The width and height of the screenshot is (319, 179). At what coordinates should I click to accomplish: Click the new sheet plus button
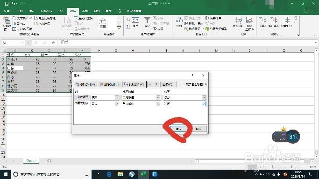point(49,161)
